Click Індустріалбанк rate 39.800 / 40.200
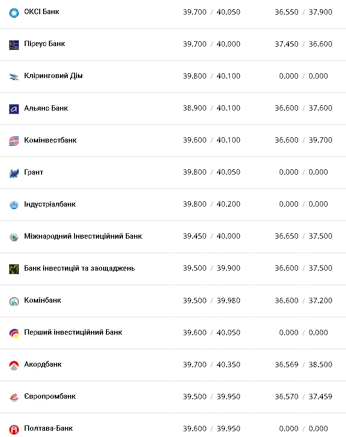Image resolution: width=346 pixels, height=437 pixels. click(211, 204)
